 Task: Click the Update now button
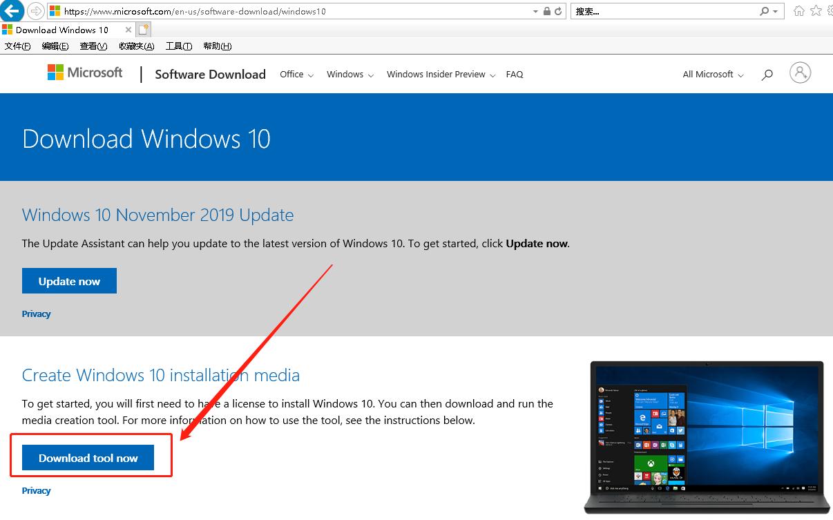(x=69, y=280)
